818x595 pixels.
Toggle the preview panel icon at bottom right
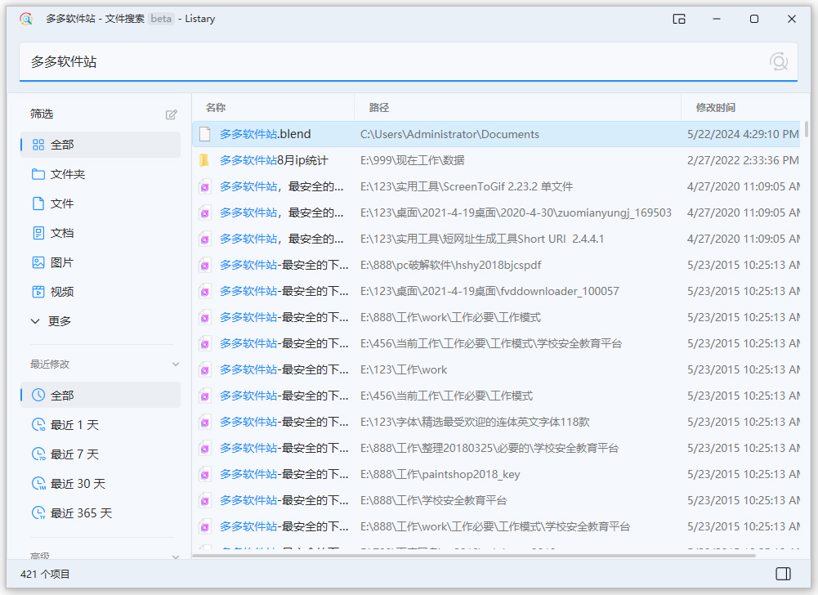pyautogui.click(x=785, y=575)
